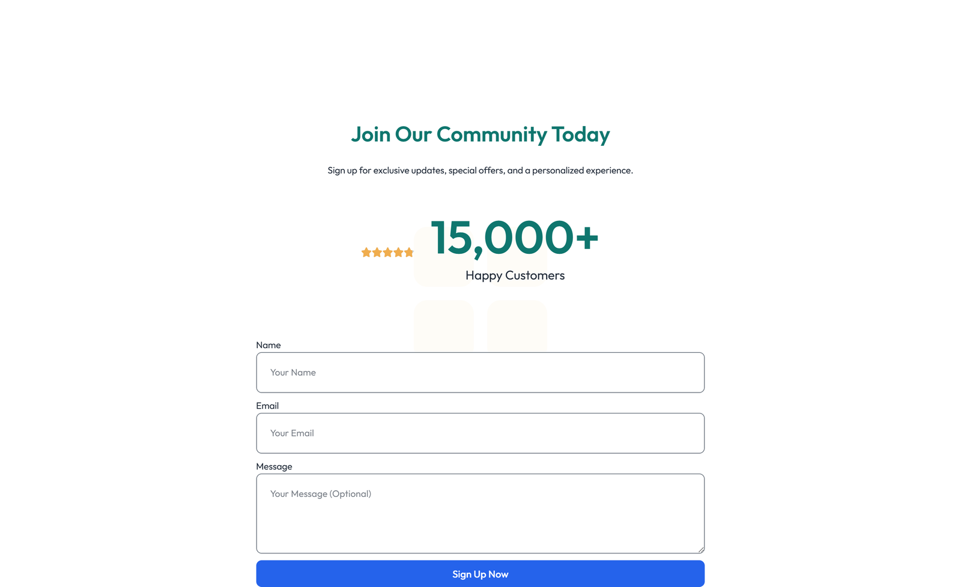Click the Name field label
Viewport: 961px width, 587px height.
[268, 345]
